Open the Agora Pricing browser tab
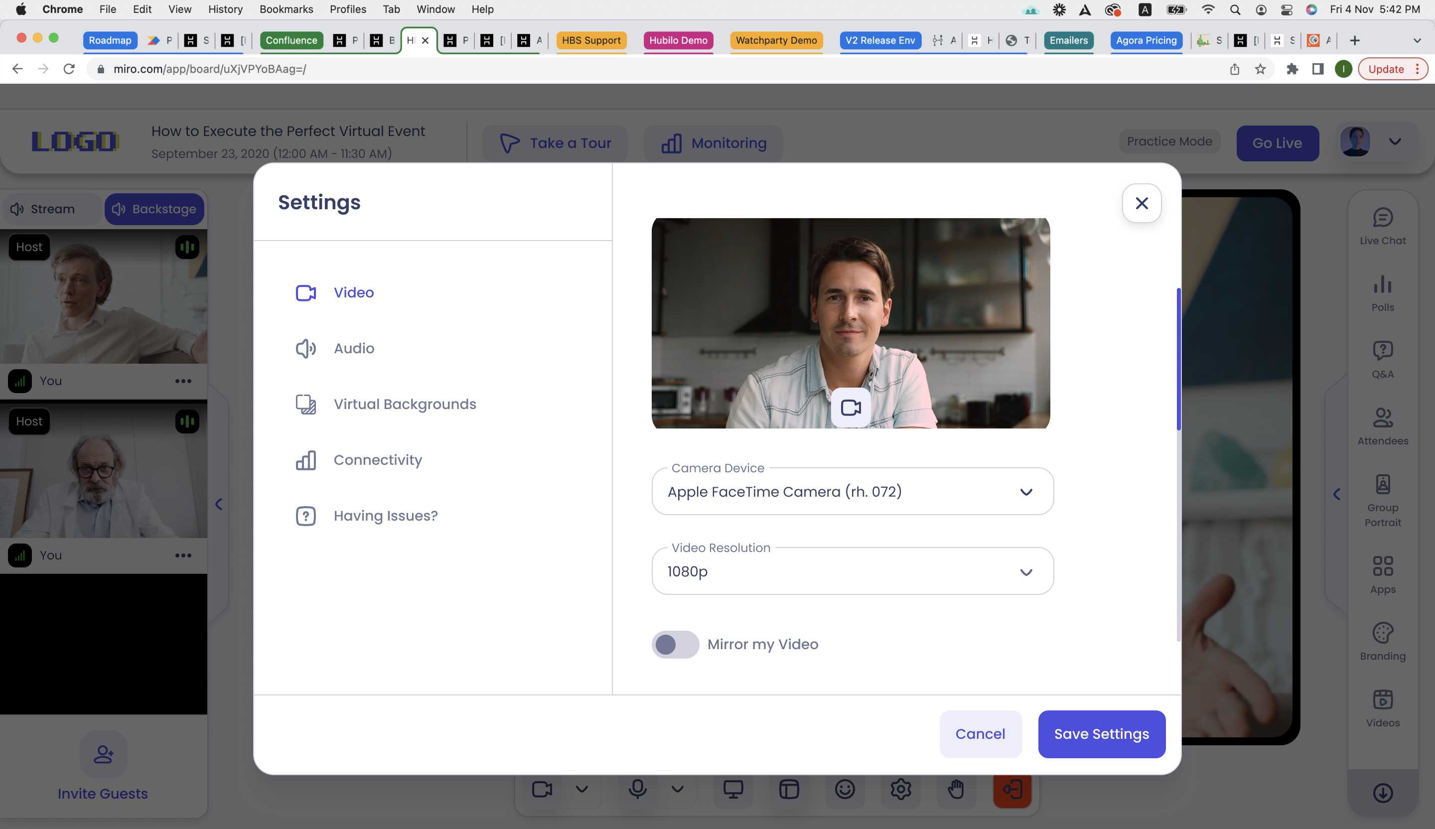Screen dimensions: 1435x829 click(x=1146, y=40)
